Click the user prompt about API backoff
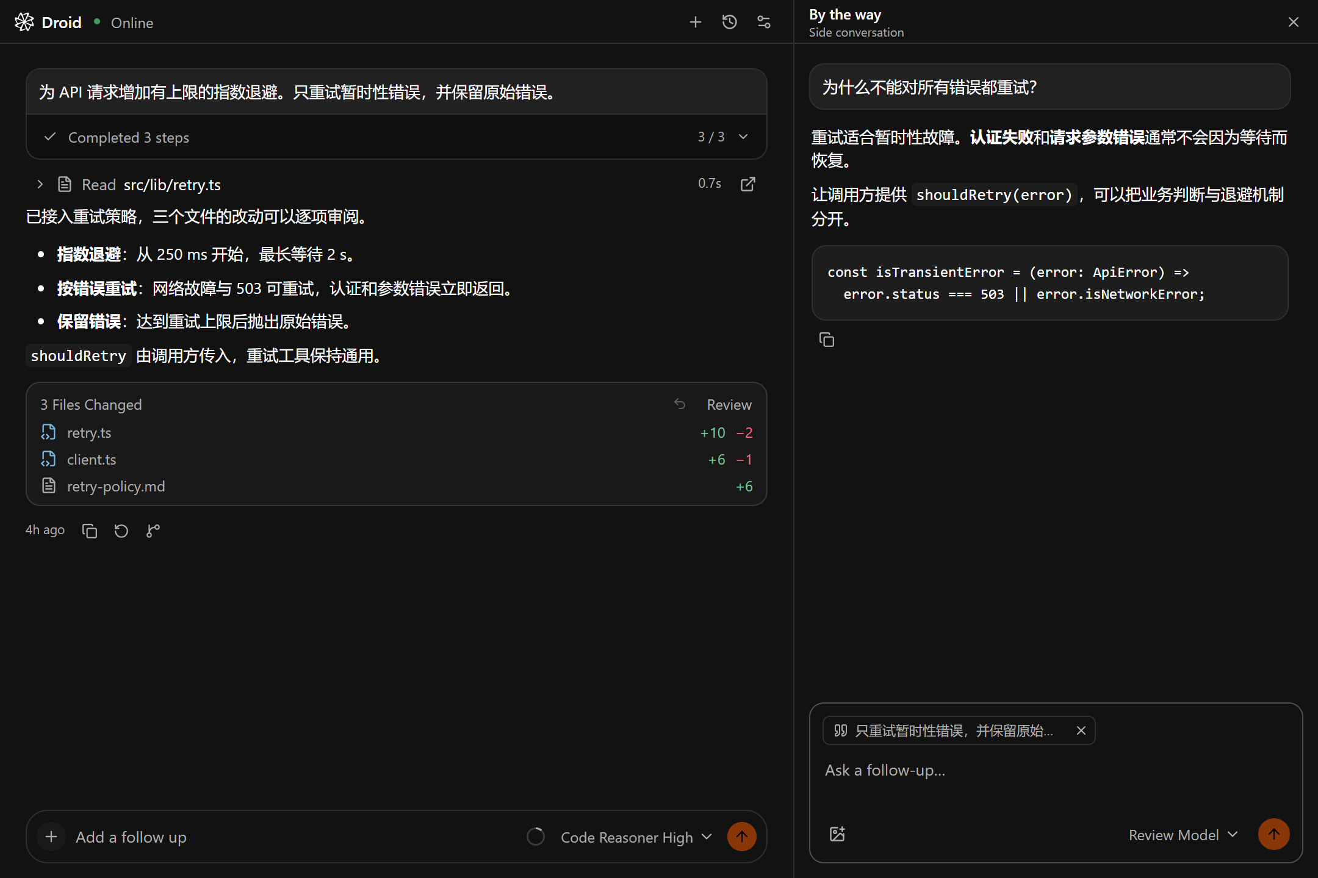 297,92
